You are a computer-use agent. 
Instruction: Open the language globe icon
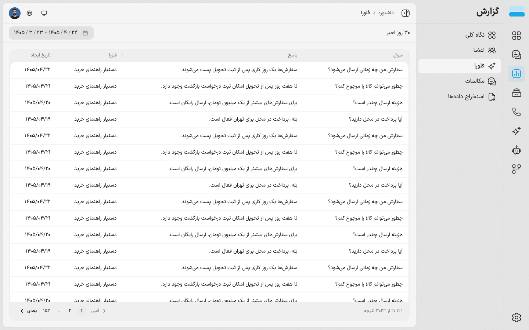click(x=29, y=13)
